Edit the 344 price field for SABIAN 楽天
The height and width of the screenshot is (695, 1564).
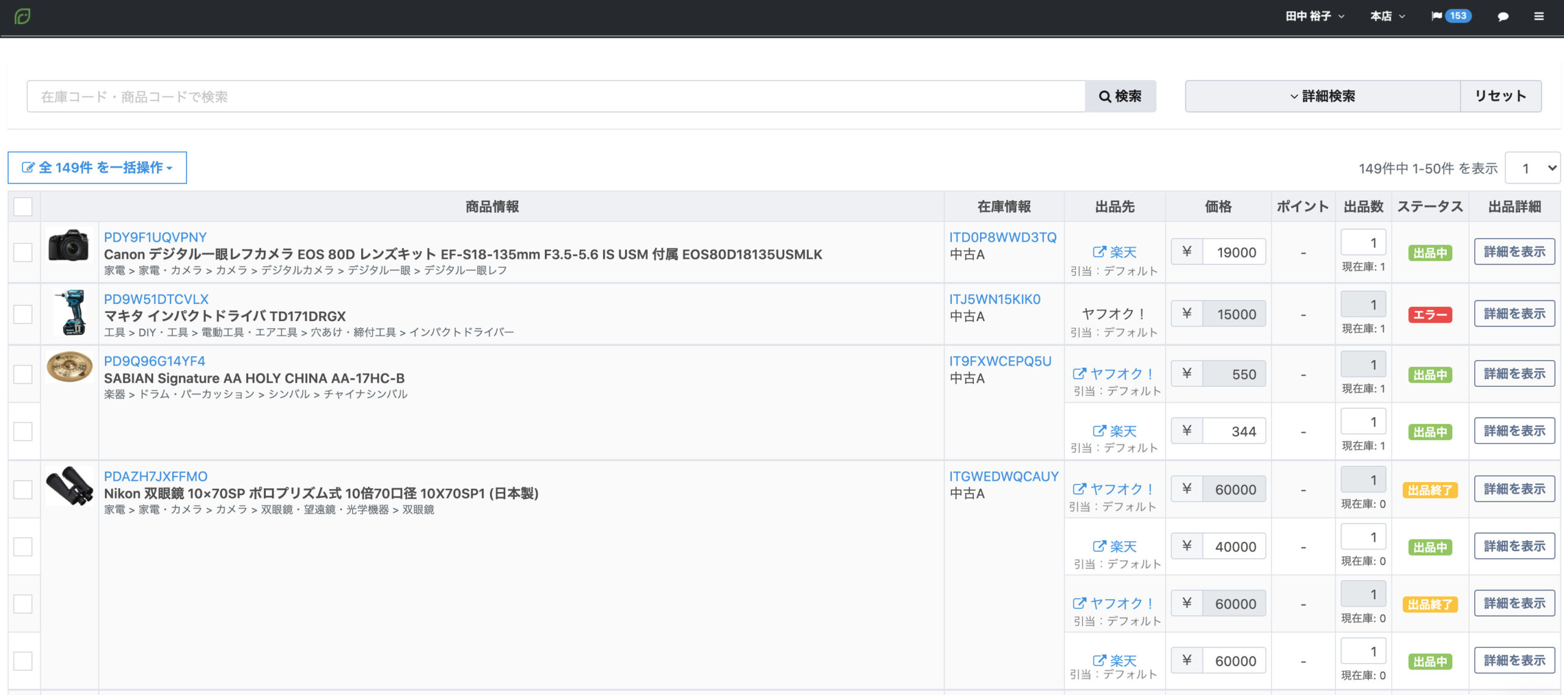click(1234, 431)
